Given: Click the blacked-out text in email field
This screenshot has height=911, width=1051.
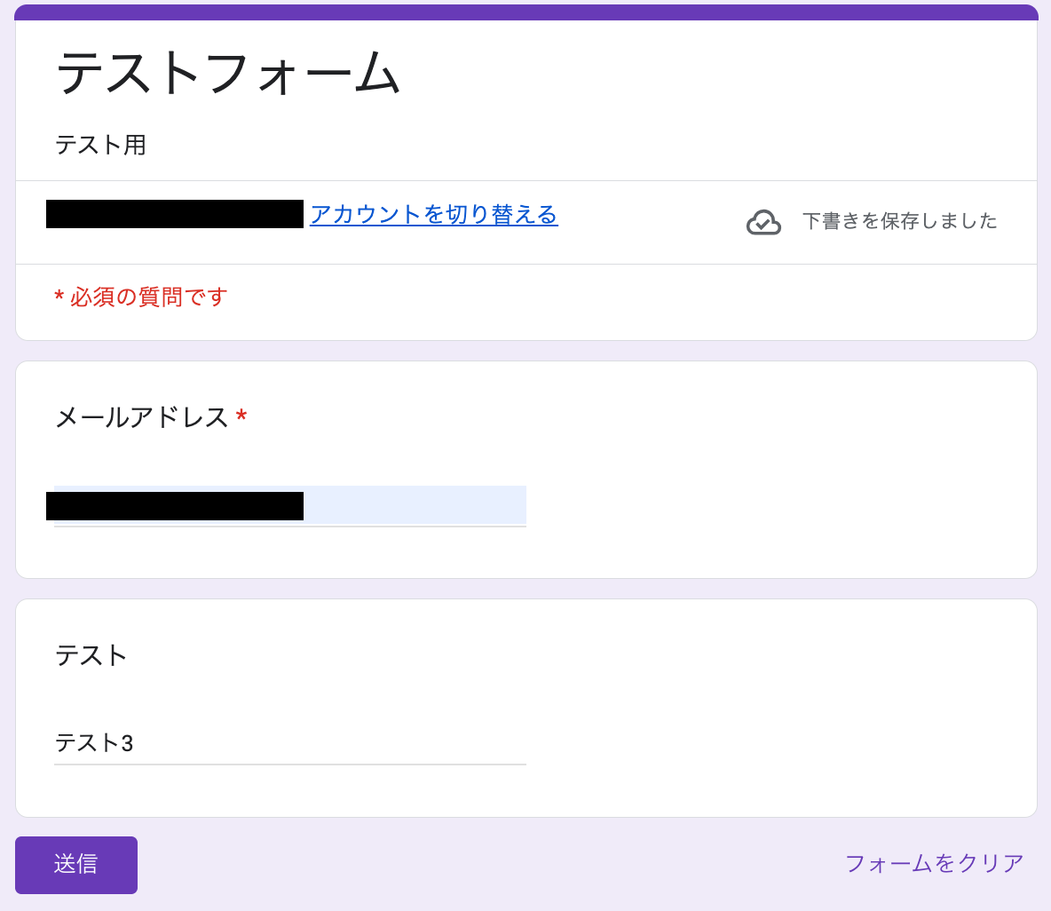Looking at the screenshot, I should pyautogui.click(x=175, y=506).
